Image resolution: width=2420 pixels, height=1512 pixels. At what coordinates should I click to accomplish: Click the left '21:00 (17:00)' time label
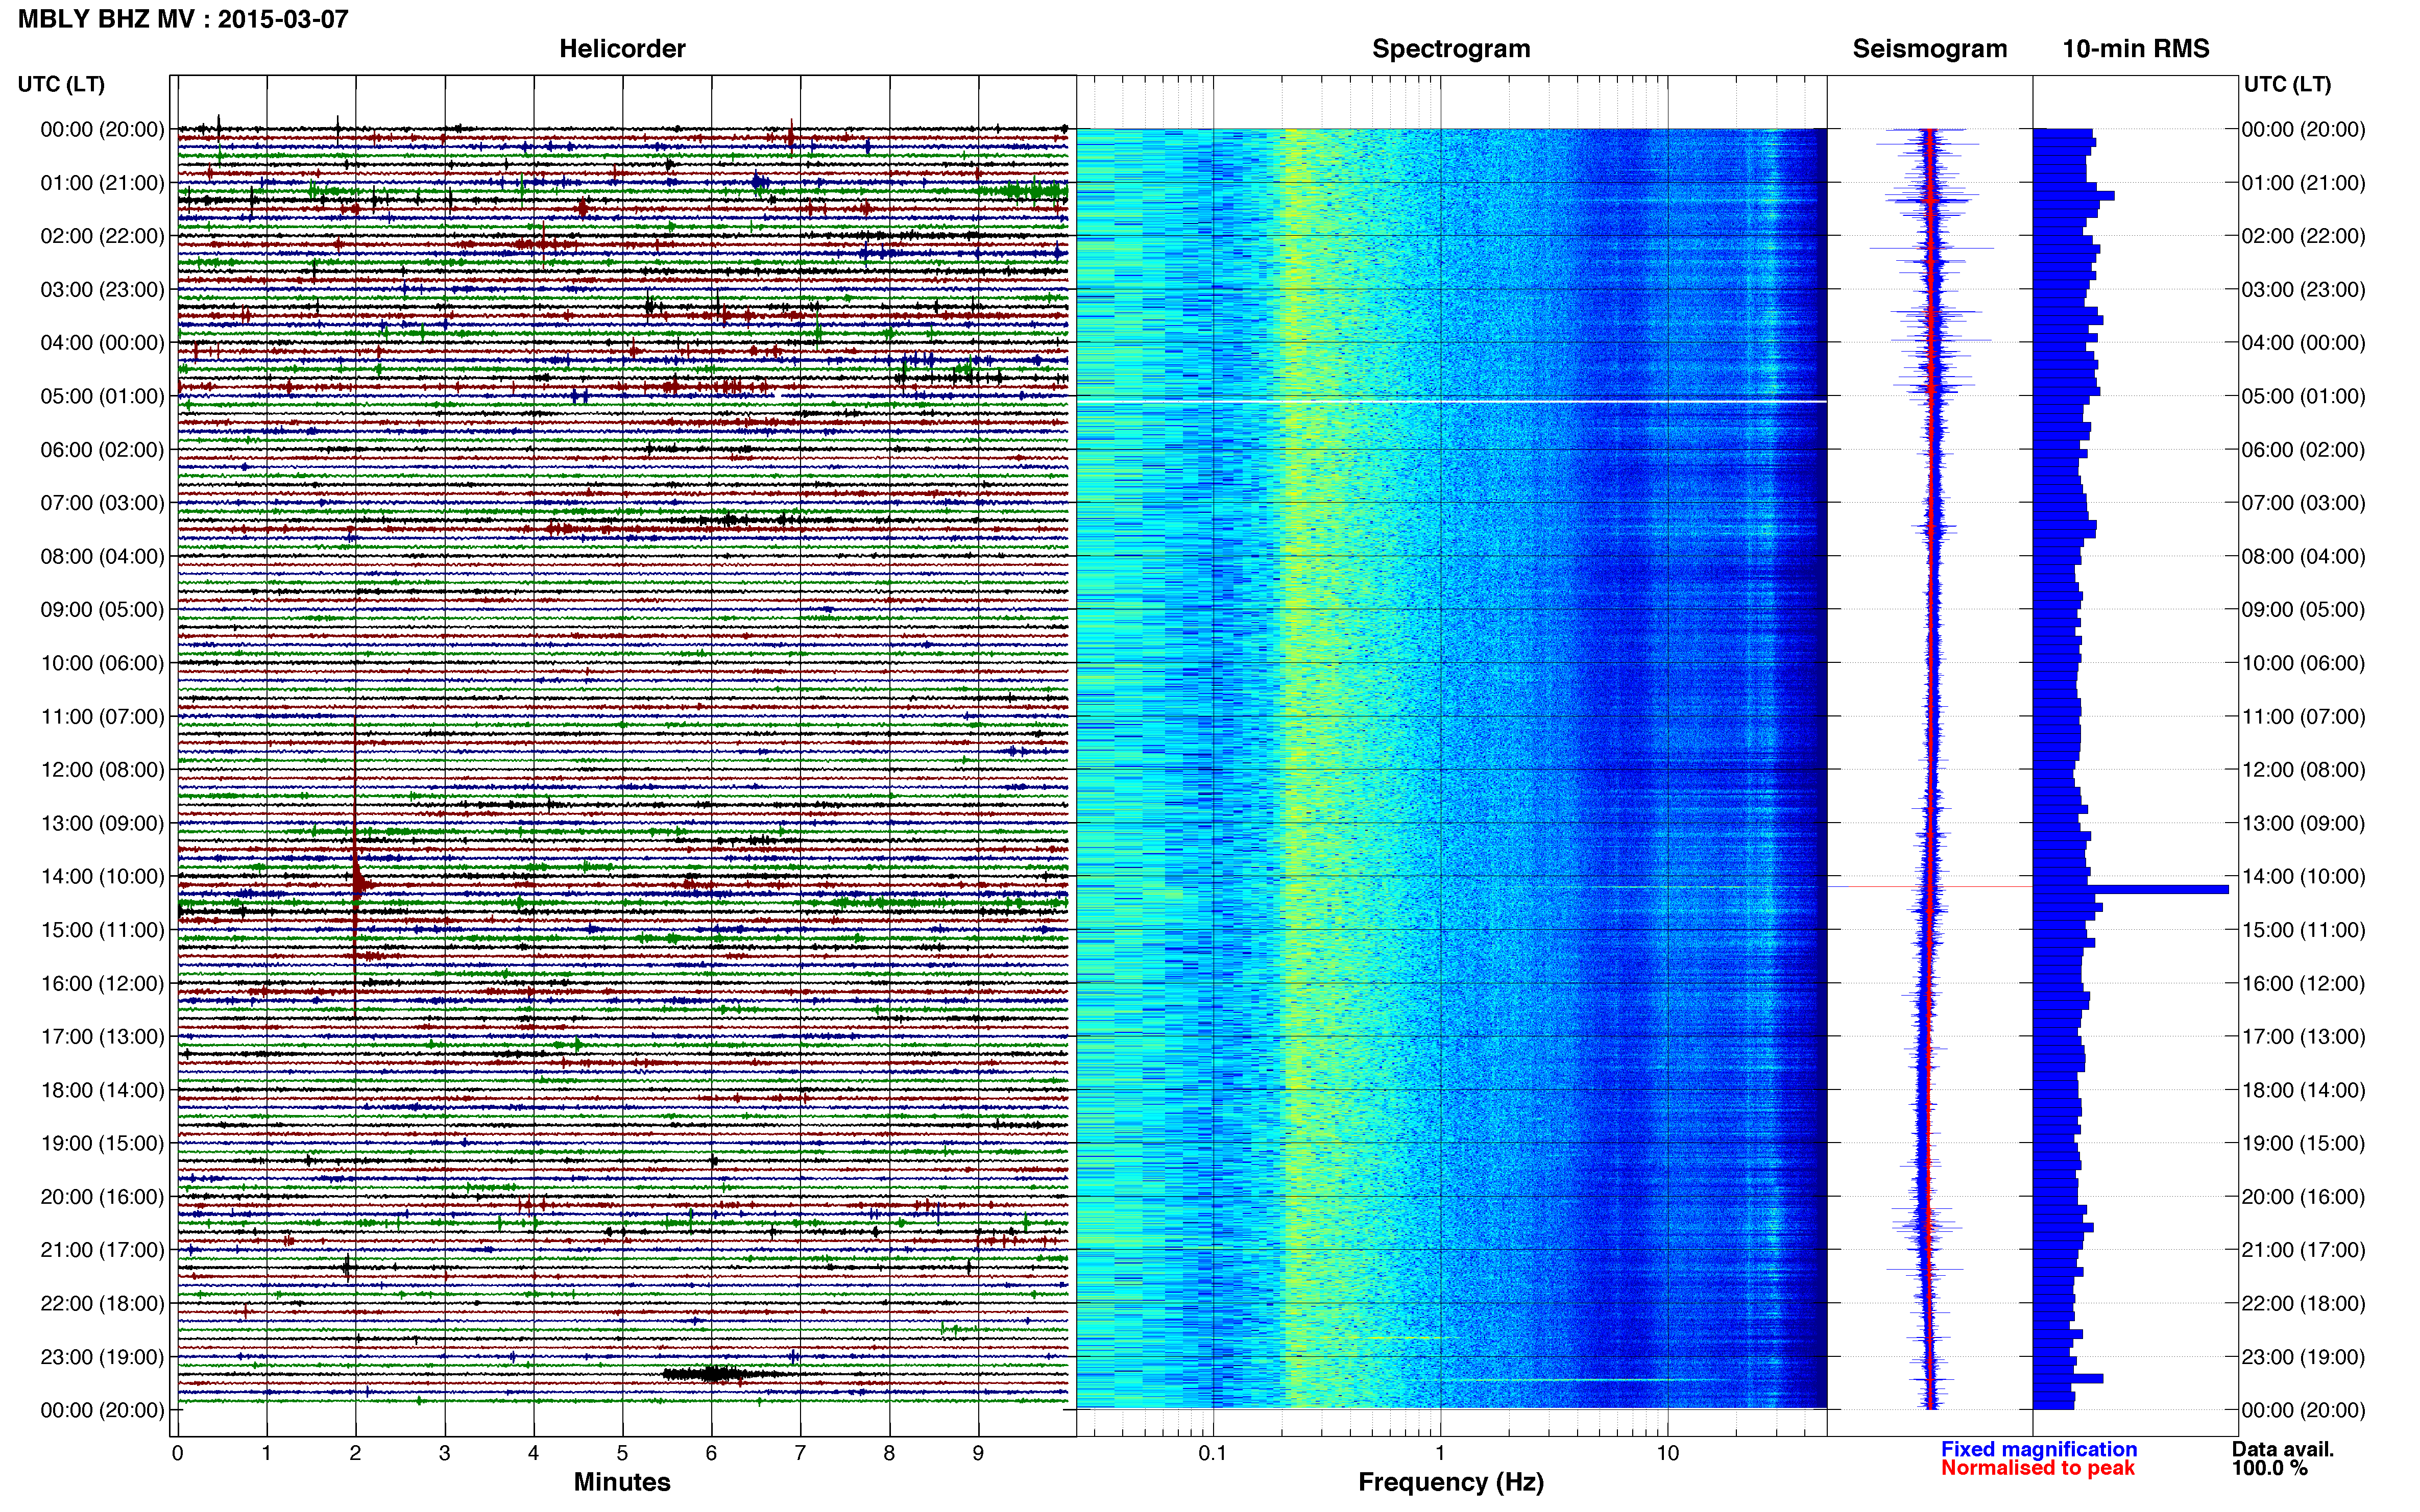pos(102,1250)
